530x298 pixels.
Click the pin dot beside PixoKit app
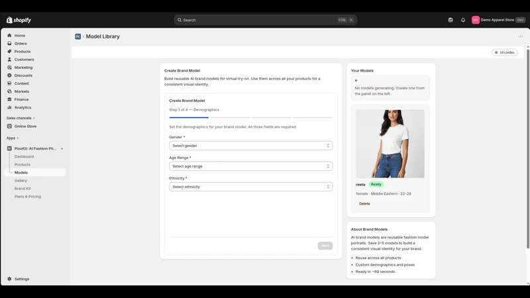(x=62, y=148)
